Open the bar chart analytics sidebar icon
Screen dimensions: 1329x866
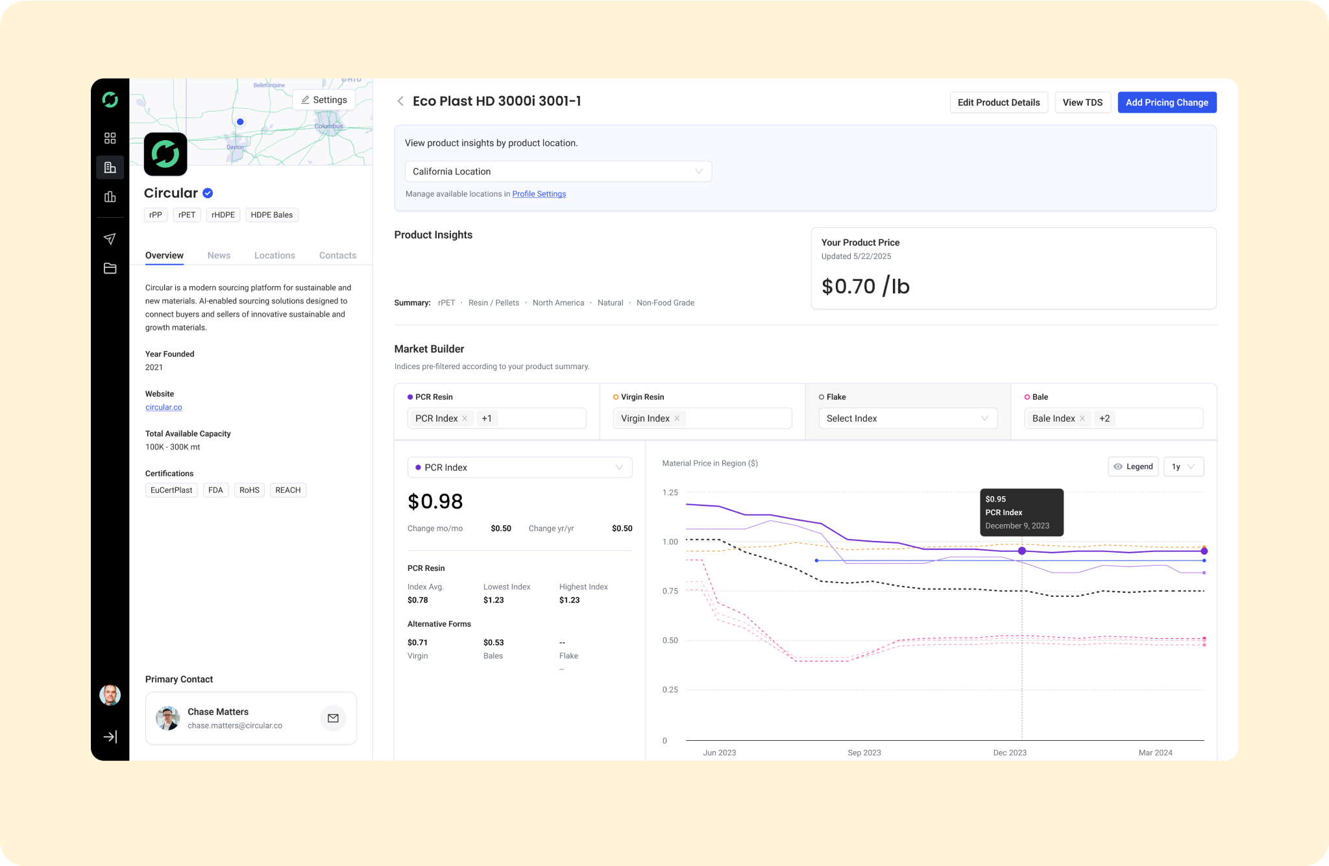point(110,197)
